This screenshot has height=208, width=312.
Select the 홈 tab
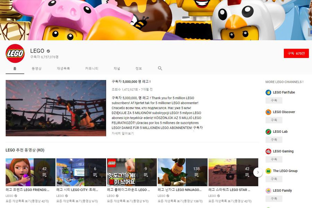(15, 69)
